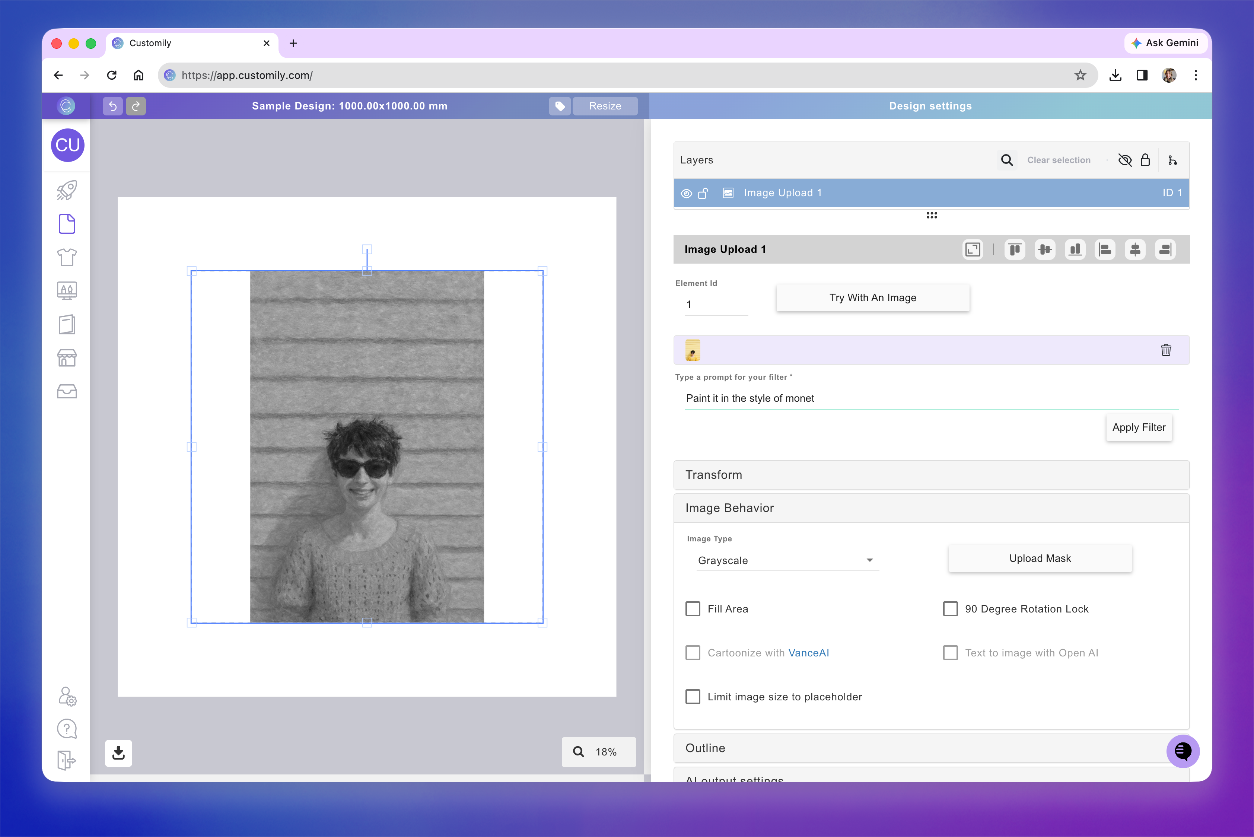Open the rocket launch icon in sidebar

point(67,190)
